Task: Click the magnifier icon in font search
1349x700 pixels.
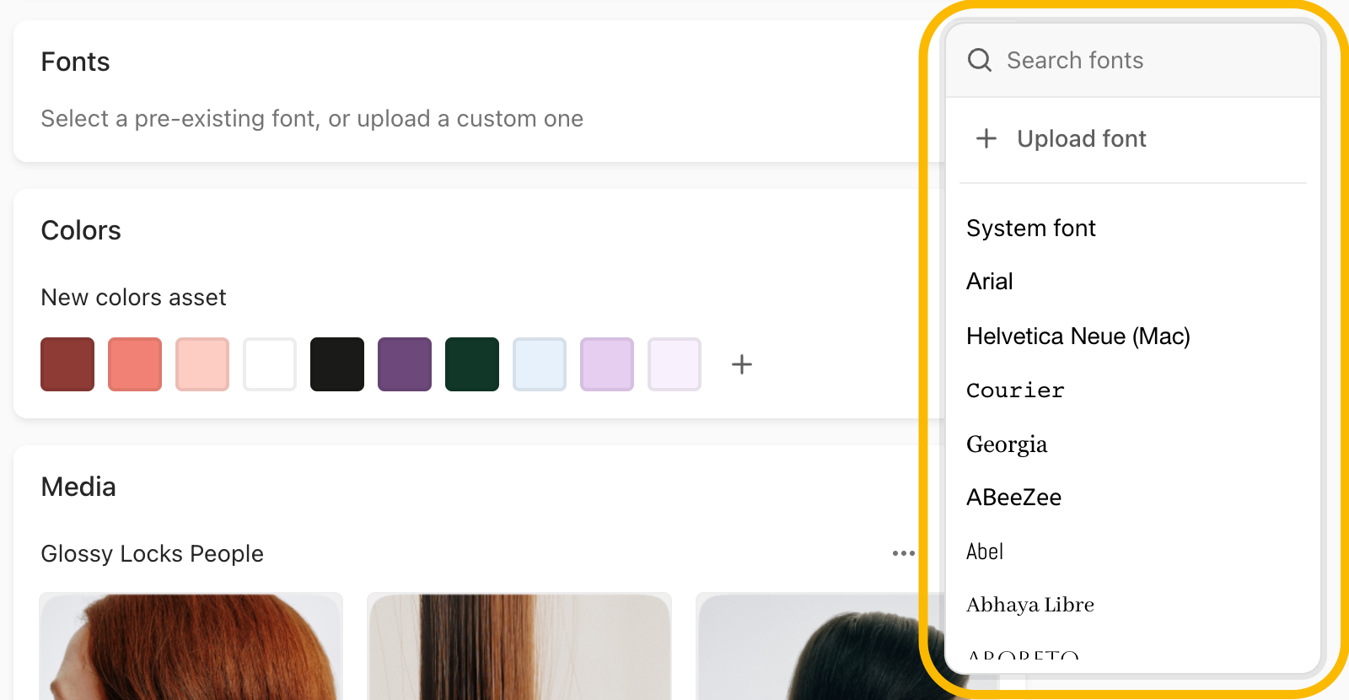Action: 979,60
